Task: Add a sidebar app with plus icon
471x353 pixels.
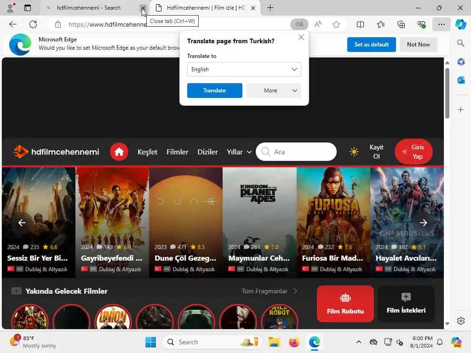Action: pos(461,109)
